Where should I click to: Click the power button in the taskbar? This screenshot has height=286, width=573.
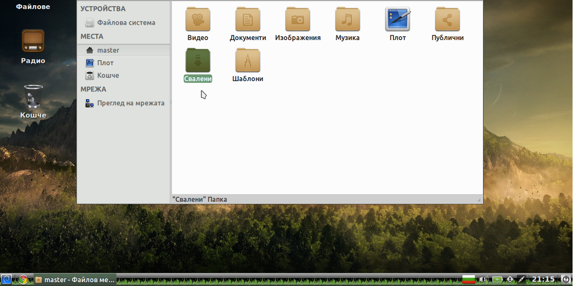(566, 279)
